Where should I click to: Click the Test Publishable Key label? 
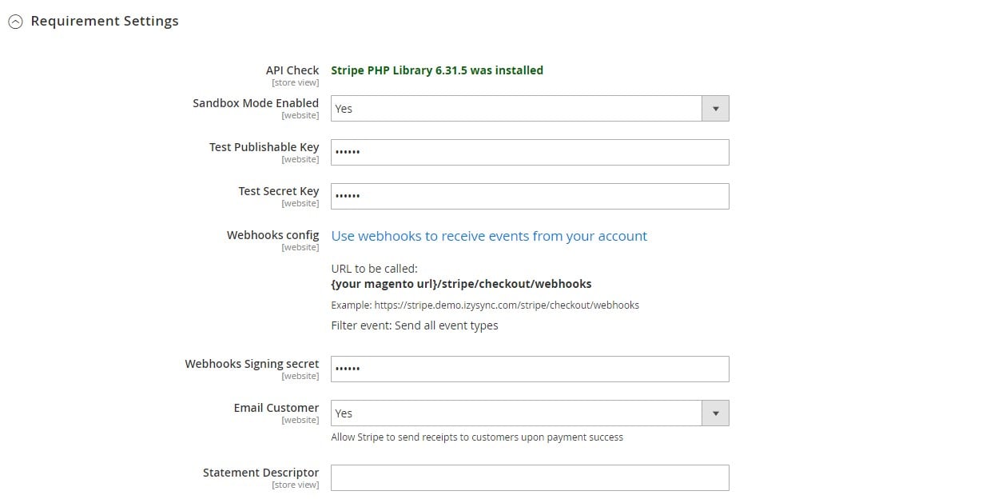tap(264, 147)
